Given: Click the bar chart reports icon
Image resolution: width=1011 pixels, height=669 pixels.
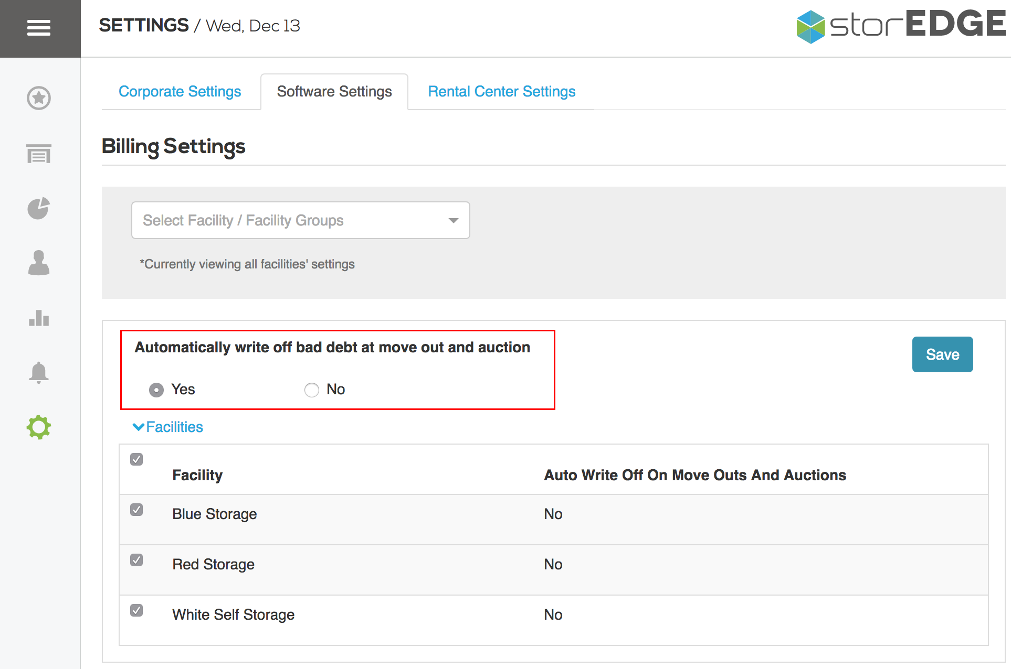Looking at the screenshot, I should point(39,318).
